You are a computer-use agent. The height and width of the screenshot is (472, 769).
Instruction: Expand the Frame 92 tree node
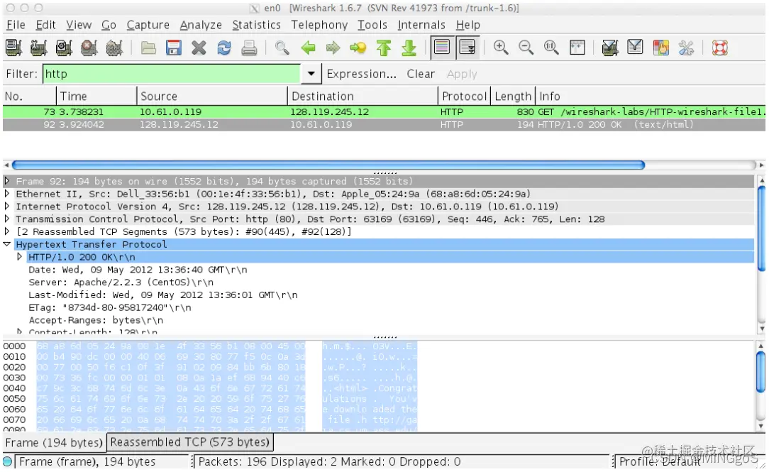pos(7,181)
